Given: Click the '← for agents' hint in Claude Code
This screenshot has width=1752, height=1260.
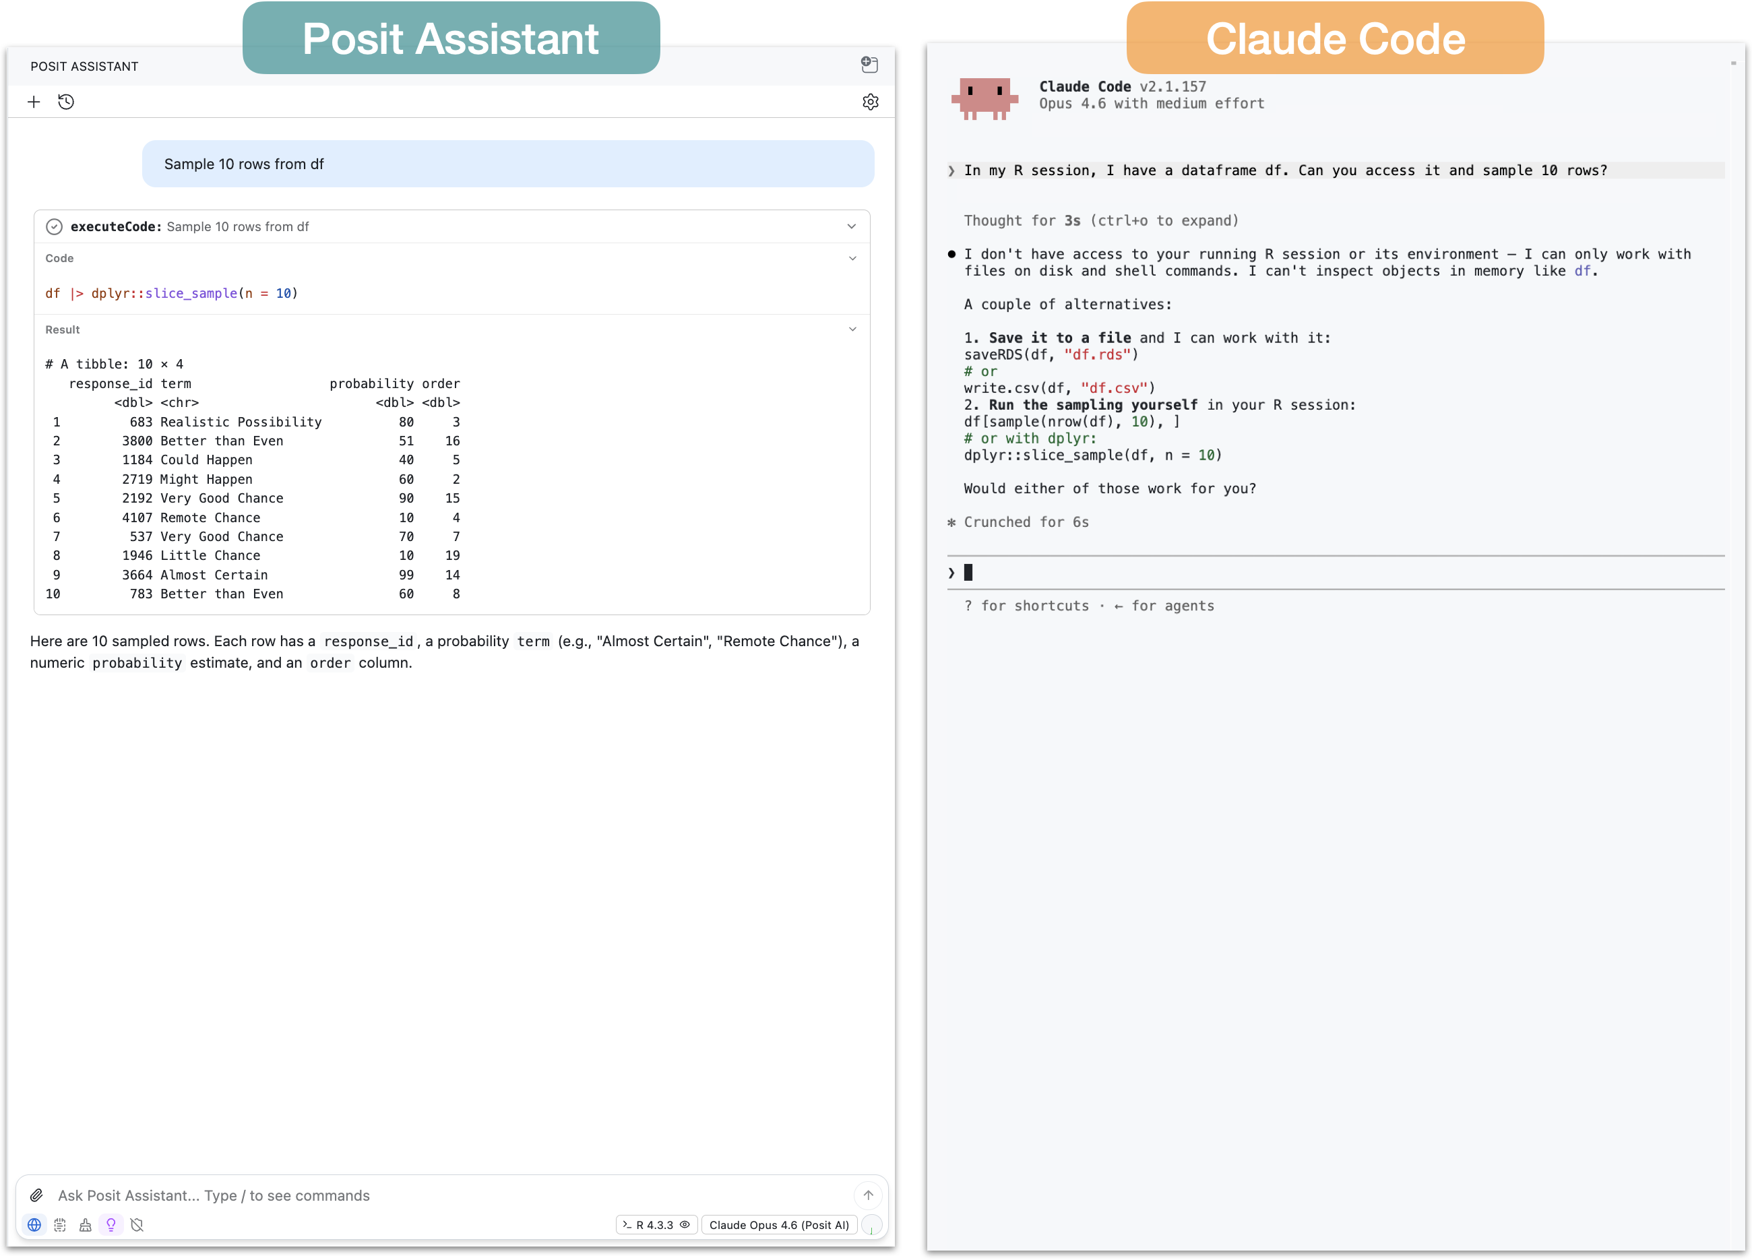Looking at the screenshot, I should click(x=1164, y=606).
